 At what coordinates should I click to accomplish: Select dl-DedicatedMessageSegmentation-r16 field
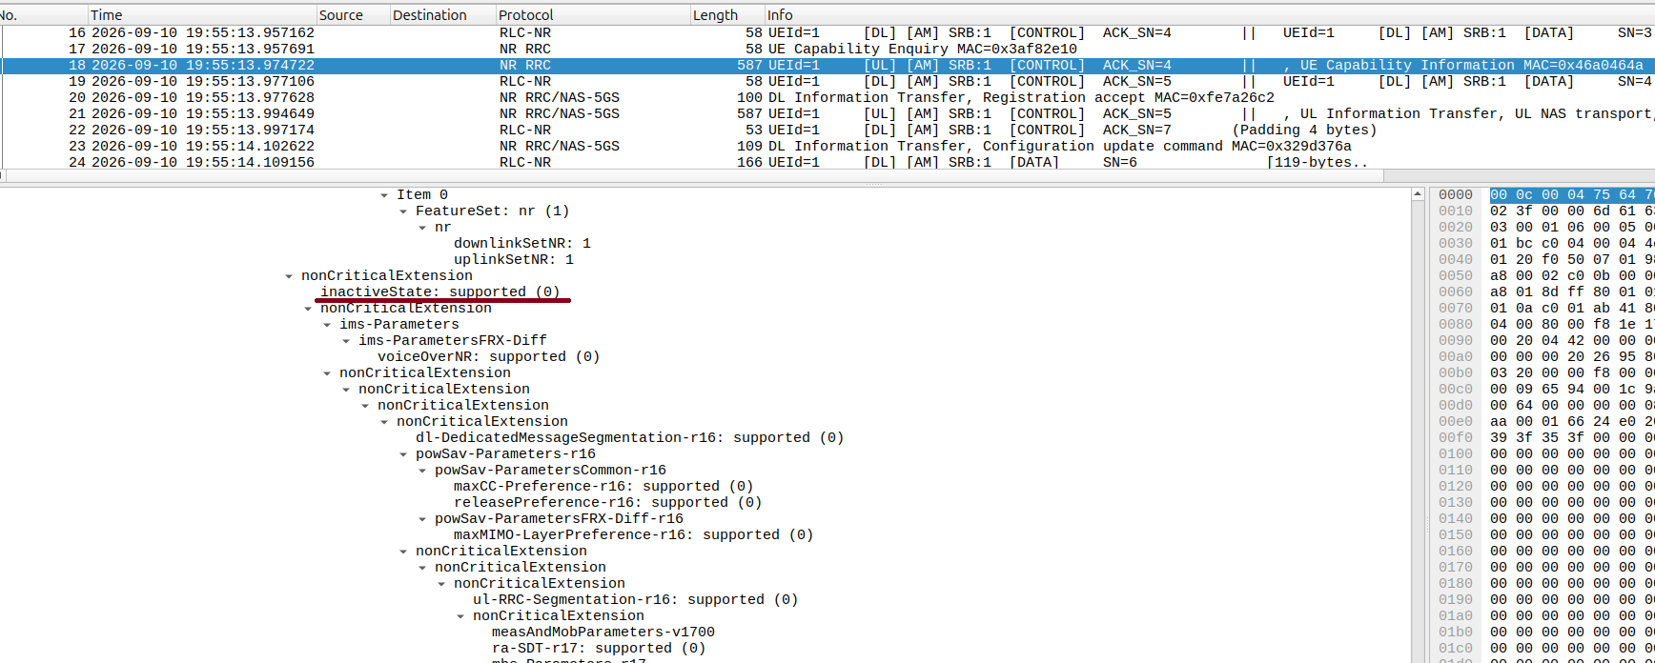point(630,438)
